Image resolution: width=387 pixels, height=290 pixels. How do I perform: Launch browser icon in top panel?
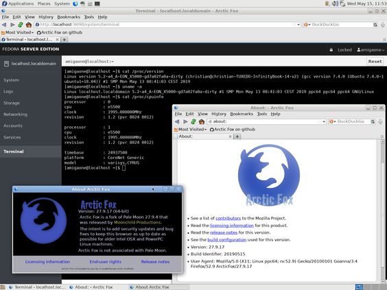75,3
